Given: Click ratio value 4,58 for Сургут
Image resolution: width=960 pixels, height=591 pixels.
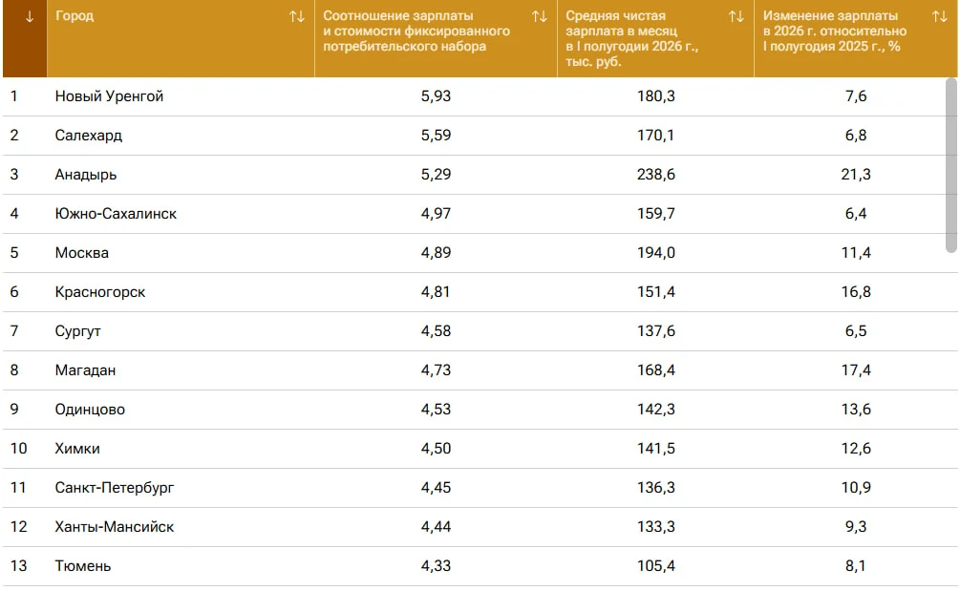Looking at the screenshot, I should pos(436,331).
